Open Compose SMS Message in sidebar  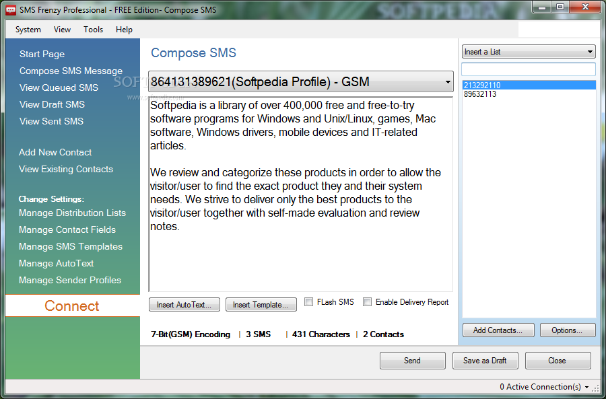click(x=71, y=71)
